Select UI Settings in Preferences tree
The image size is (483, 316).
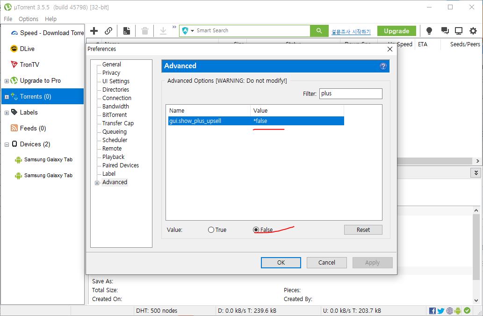pos(116,81)
